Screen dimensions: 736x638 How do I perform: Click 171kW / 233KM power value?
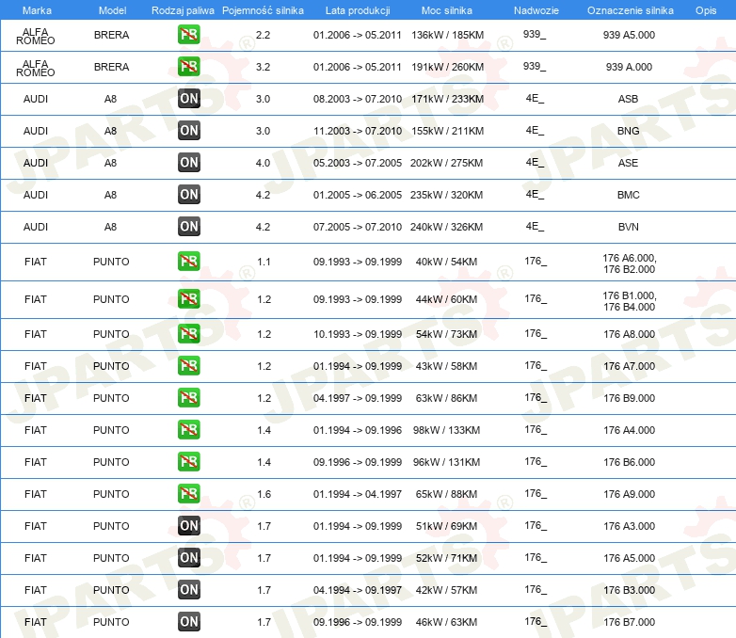coord(447,99)
